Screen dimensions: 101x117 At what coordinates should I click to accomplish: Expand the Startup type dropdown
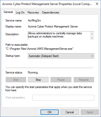(61, 56)
